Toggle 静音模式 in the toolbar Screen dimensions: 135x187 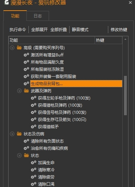[x=80, y=30]
